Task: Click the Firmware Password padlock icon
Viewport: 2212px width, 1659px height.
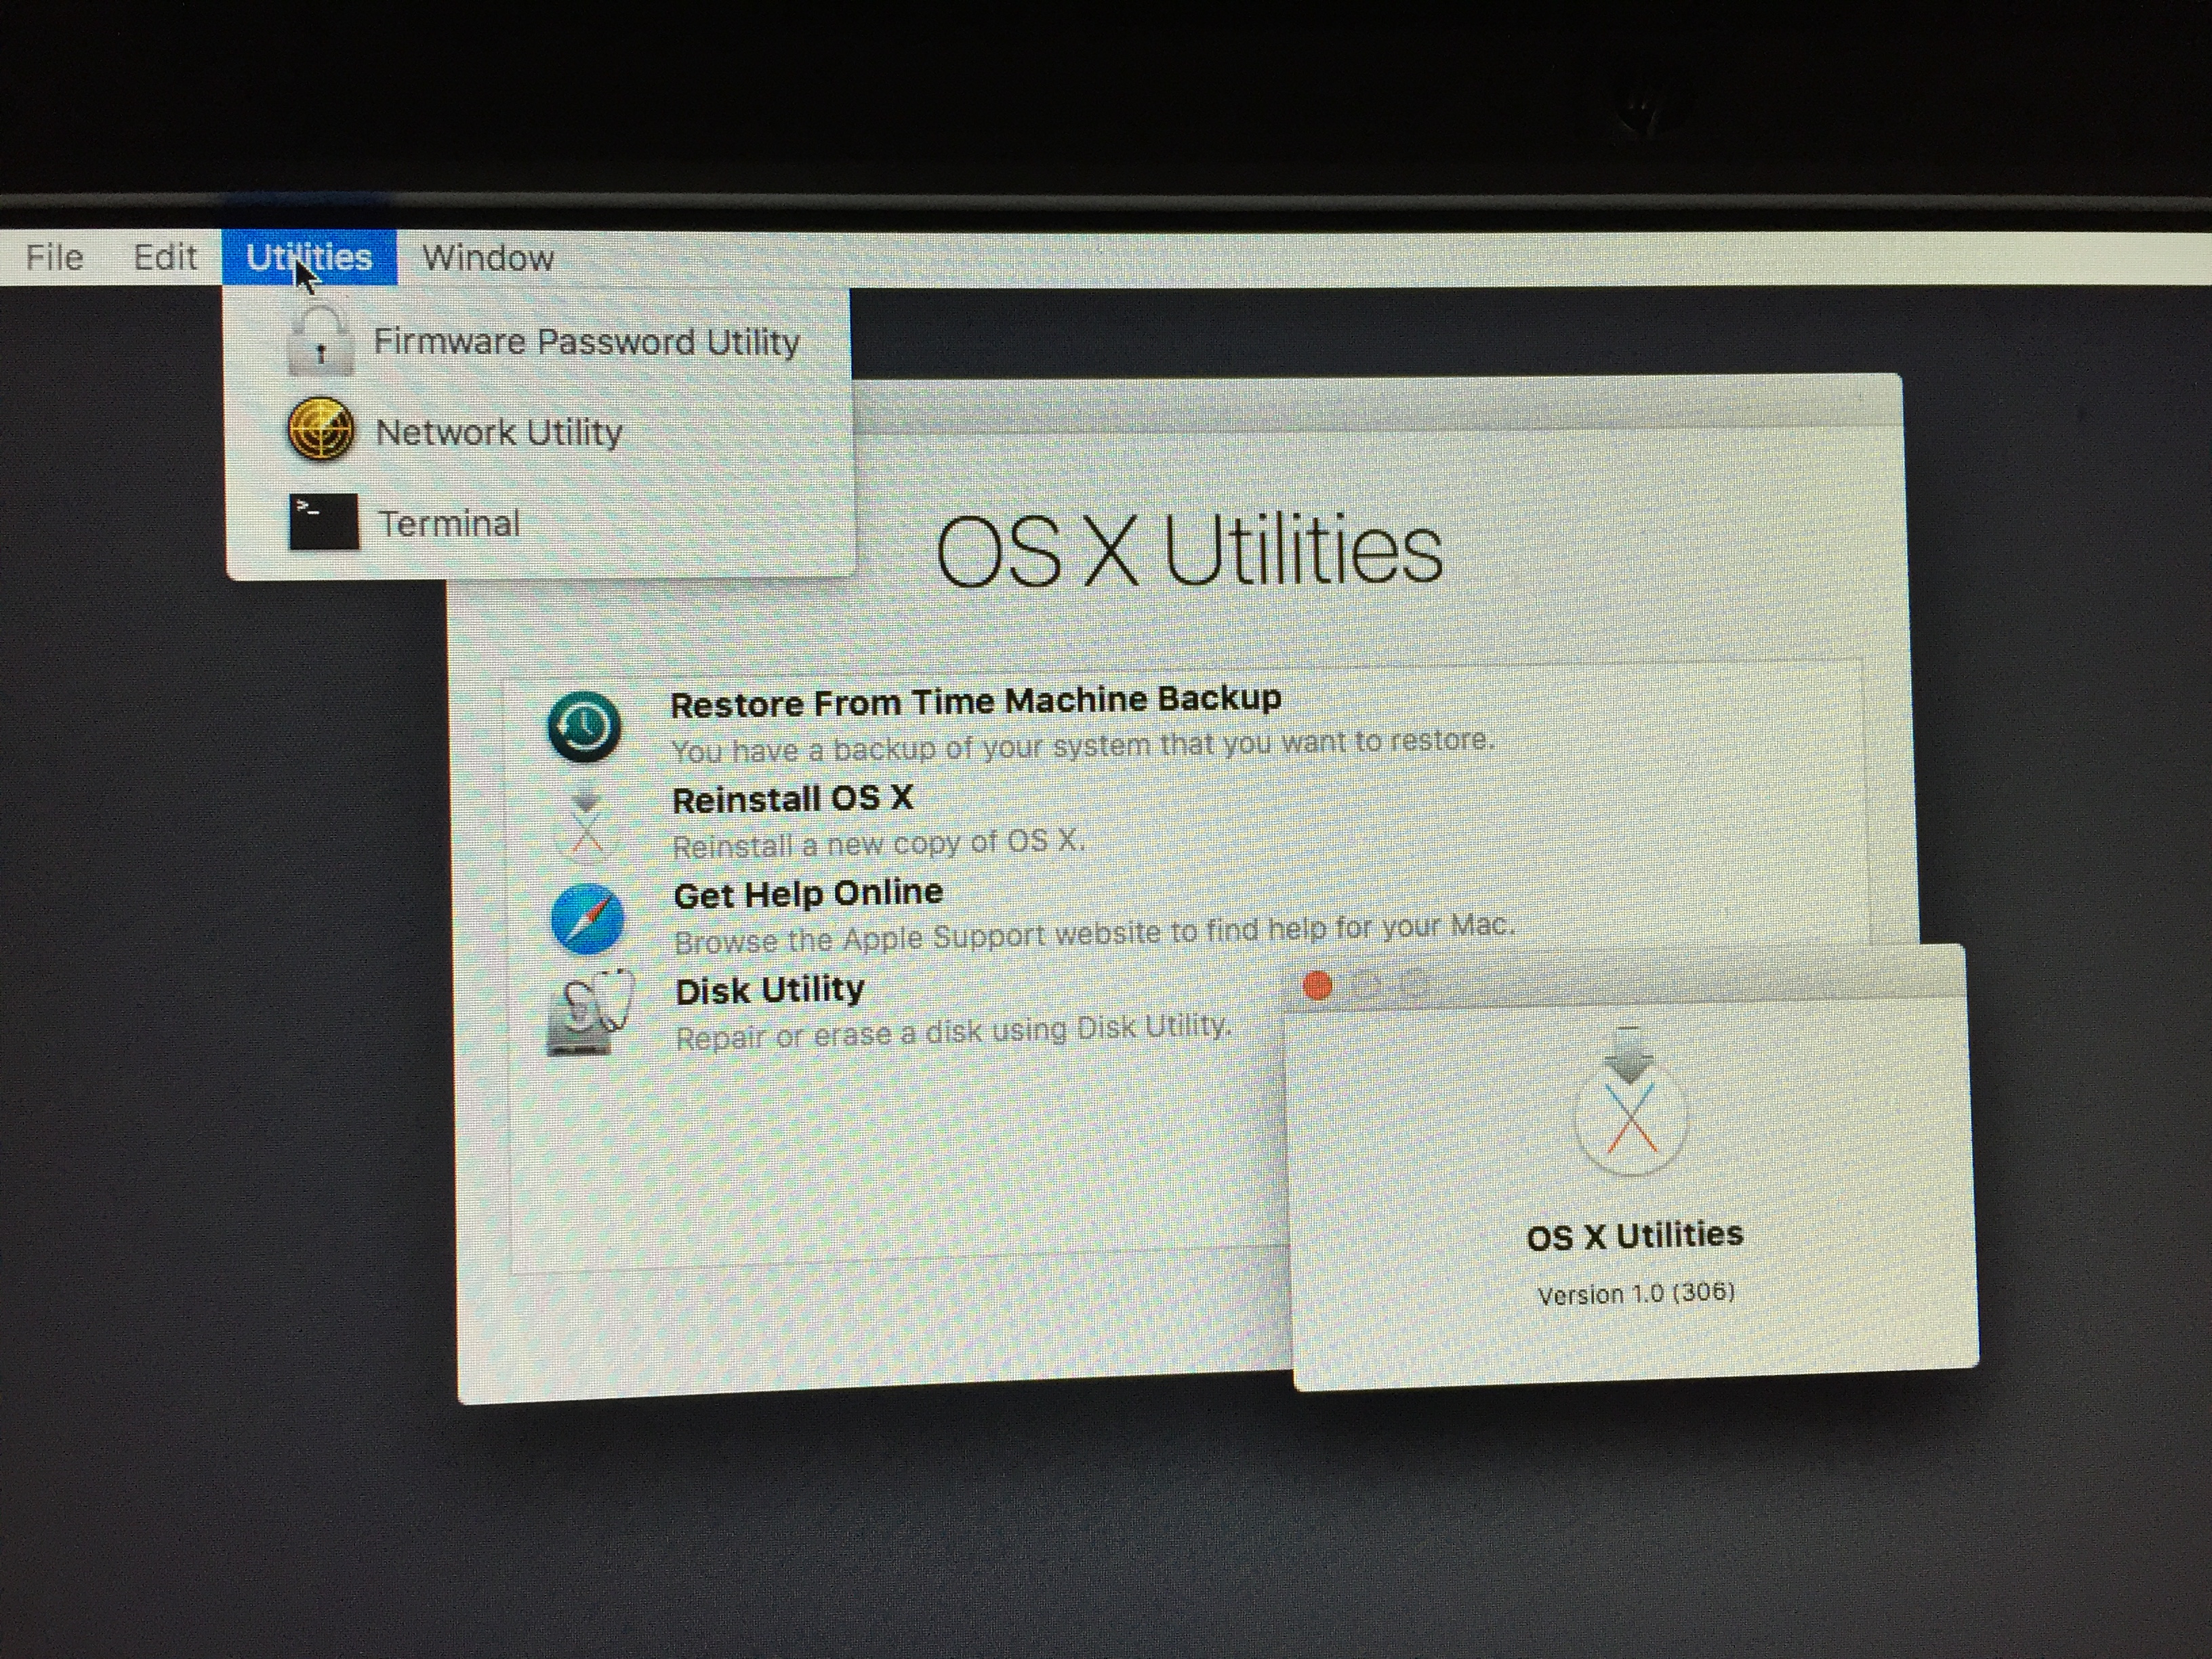Action: [x=320, y=340]
